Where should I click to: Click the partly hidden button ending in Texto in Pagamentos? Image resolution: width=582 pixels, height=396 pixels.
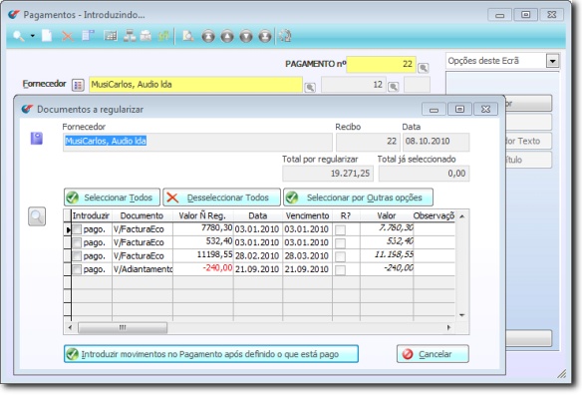click(x=528, y=141)
